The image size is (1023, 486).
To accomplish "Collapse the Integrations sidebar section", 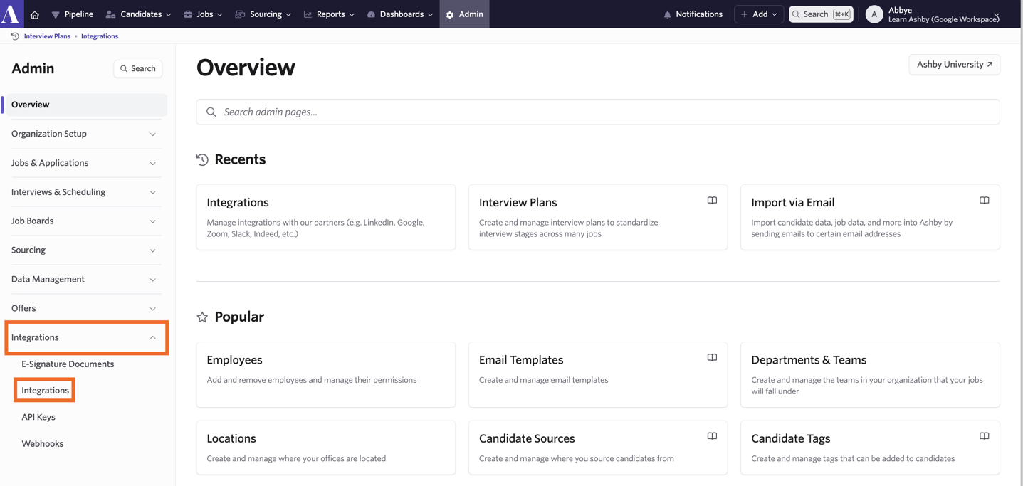I will [x=86, y=337].
